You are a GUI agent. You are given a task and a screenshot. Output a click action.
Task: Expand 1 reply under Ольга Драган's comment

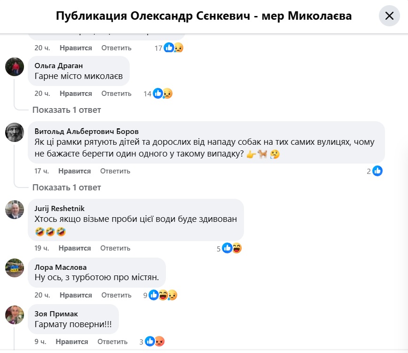pos(66,110)
